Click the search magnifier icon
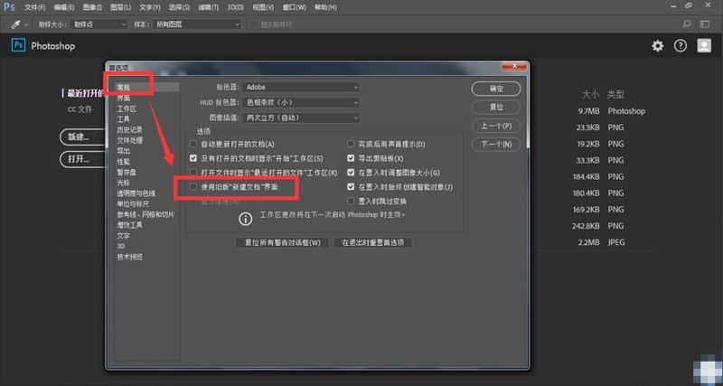 tap(687, 24)
